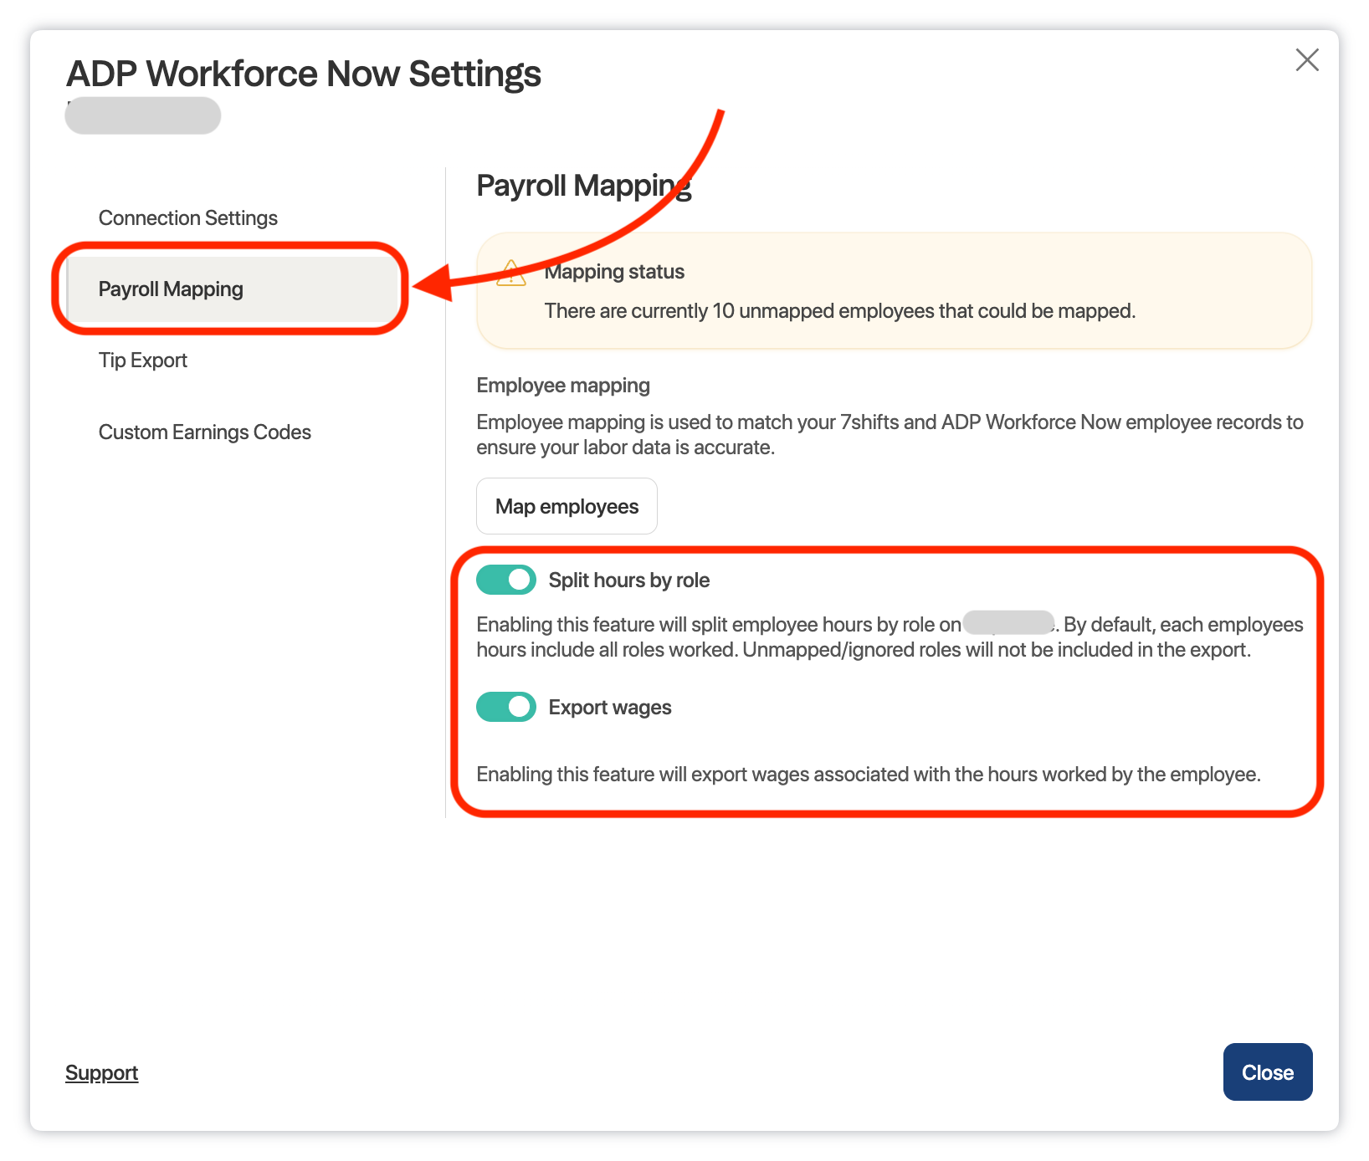Click the Split hours by role label
This screenshot has width=1369, height=1161.
pos(629,580)
